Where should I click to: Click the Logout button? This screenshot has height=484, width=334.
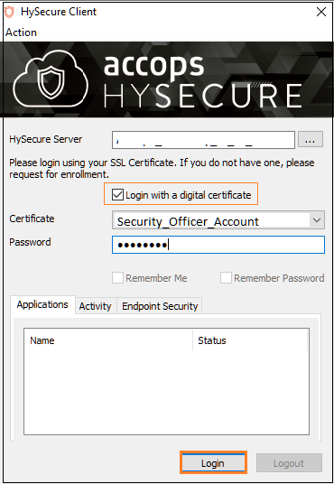pyautogui.click(x=289, y=462)
